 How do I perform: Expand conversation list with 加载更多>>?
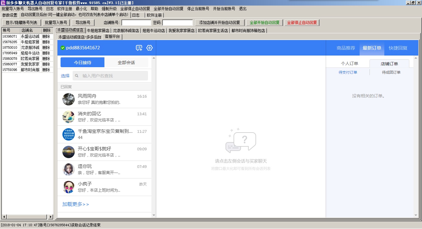point(76,204)
